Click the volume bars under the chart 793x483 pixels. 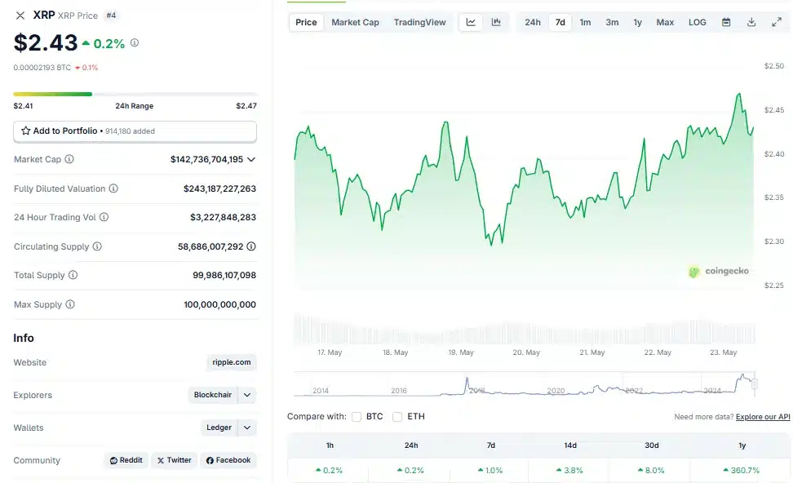(525, 330)
